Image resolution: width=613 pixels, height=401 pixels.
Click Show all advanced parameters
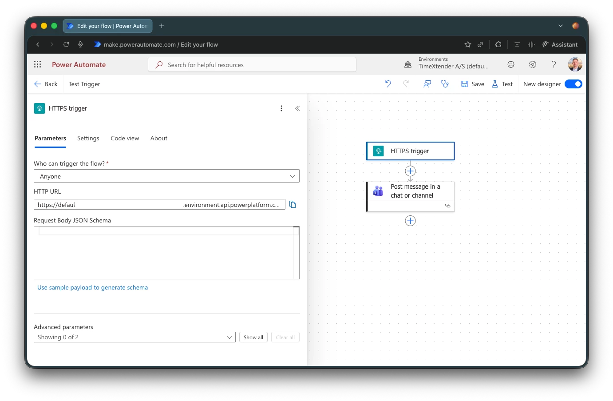coord(253,337)
